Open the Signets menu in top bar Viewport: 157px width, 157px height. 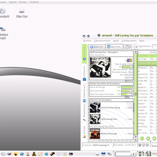[13, 2]
